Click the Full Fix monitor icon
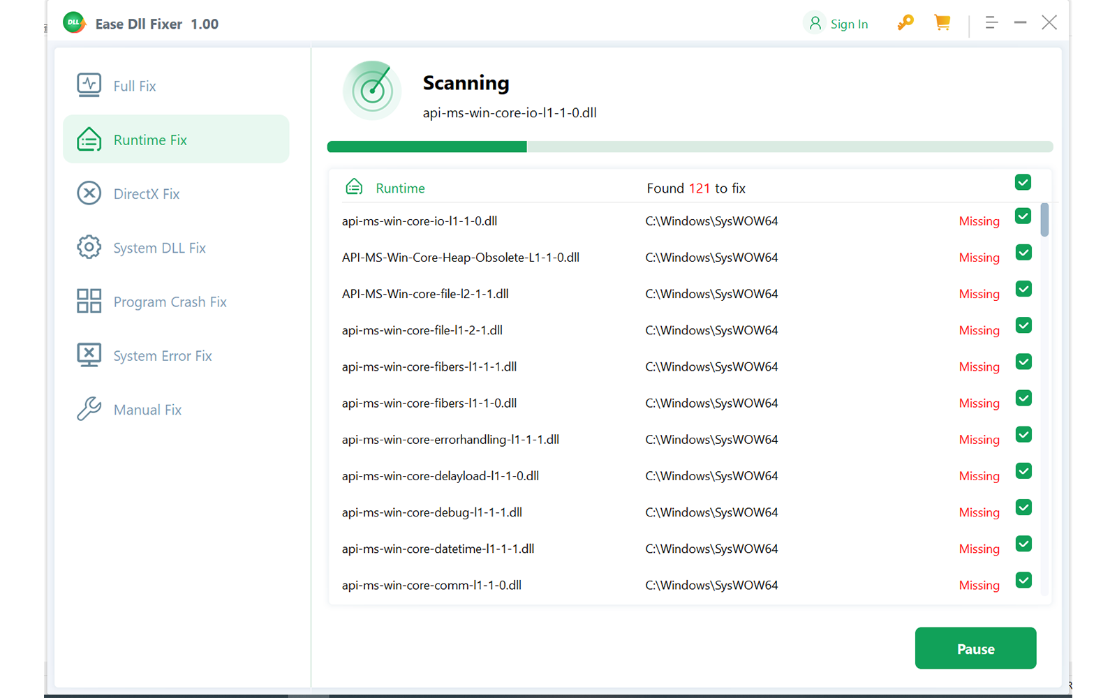Screen dimensions: 1117x698 tap(89, 85)
